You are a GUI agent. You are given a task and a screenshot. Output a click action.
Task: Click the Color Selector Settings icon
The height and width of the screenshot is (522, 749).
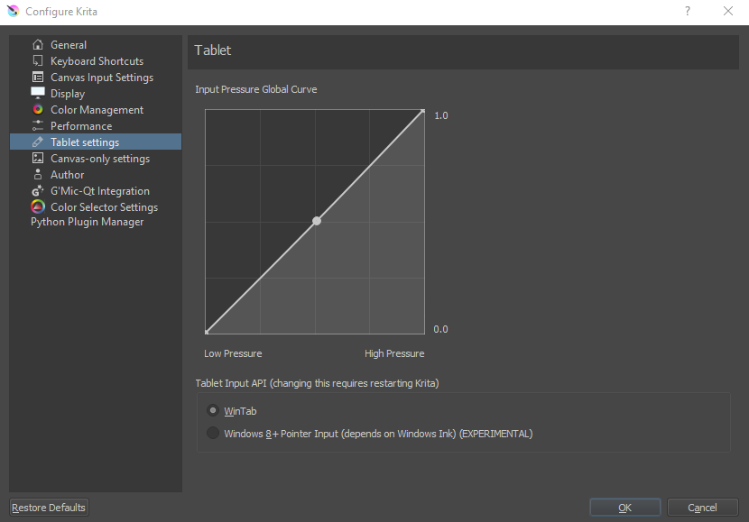[38, 207]
